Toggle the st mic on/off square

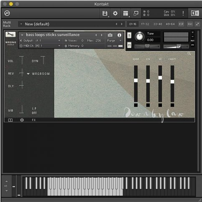[x=160, y=105]
